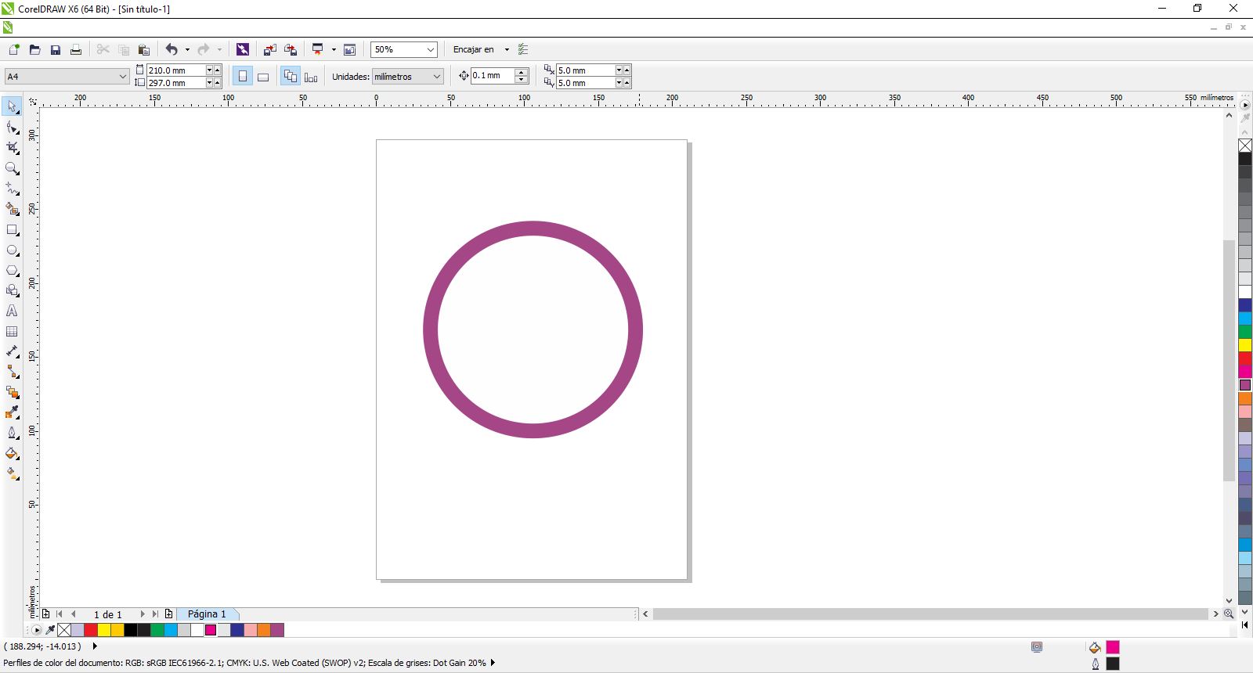Switch to the Página 1 tab
Viewport: 1253px width, 673px height.
point(207,614)
